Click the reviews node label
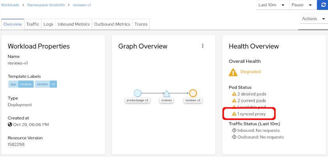Image resolution: width=328 pixels, height=157 pixels. click(x=166, y=101)
